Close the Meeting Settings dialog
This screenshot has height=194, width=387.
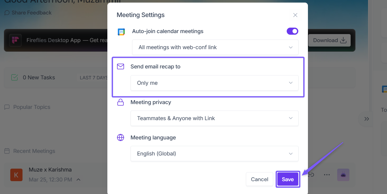295,15
